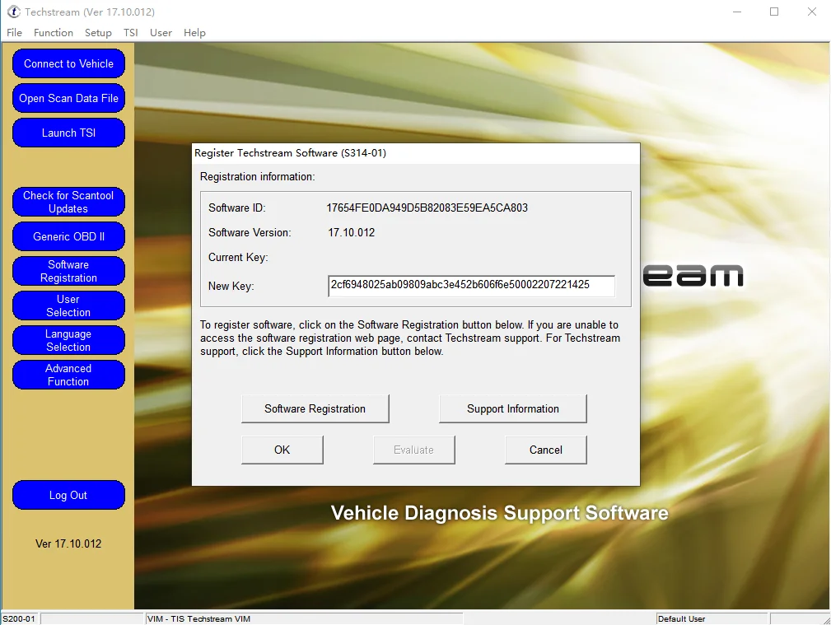Open the Setup menu
Viewport: 831px width, 625px height.
coord(98,33)
